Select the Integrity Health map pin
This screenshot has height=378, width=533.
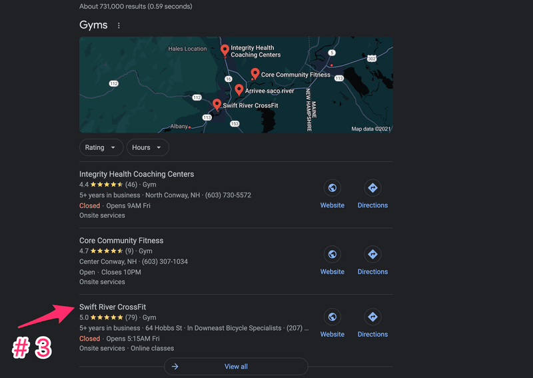tap(225, 49)
